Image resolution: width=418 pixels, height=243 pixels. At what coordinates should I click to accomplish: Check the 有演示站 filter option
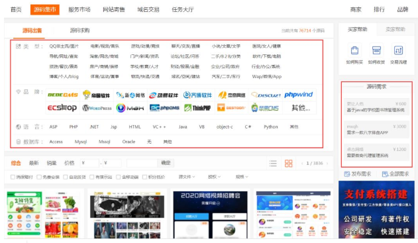pyautogui.click(x=91, y=177)
